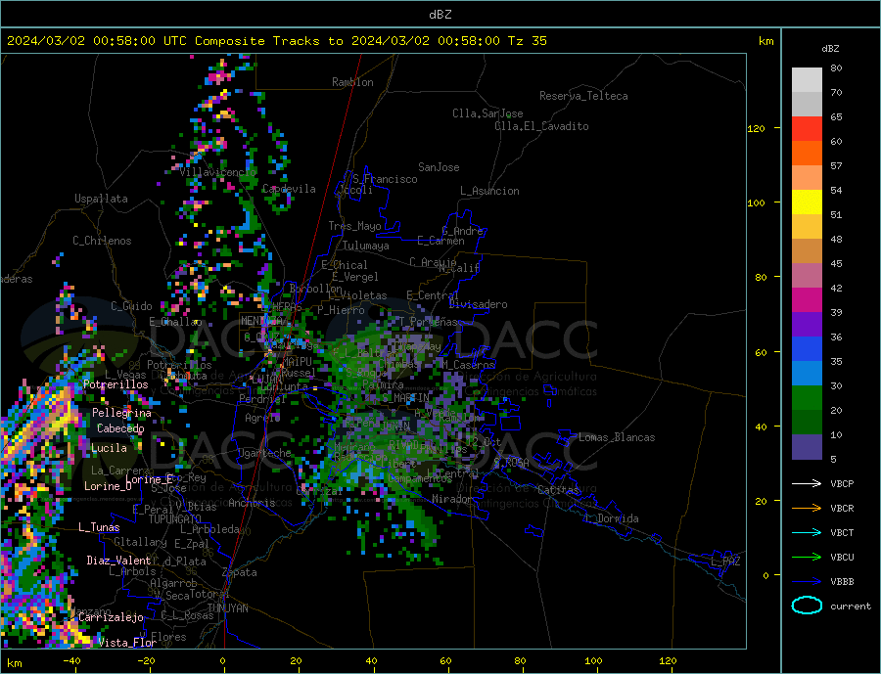Screen dimensions: 881x674
Task: Pick the slate purple 10-5 dBZ swatch
Action: [x=807, y=446]
